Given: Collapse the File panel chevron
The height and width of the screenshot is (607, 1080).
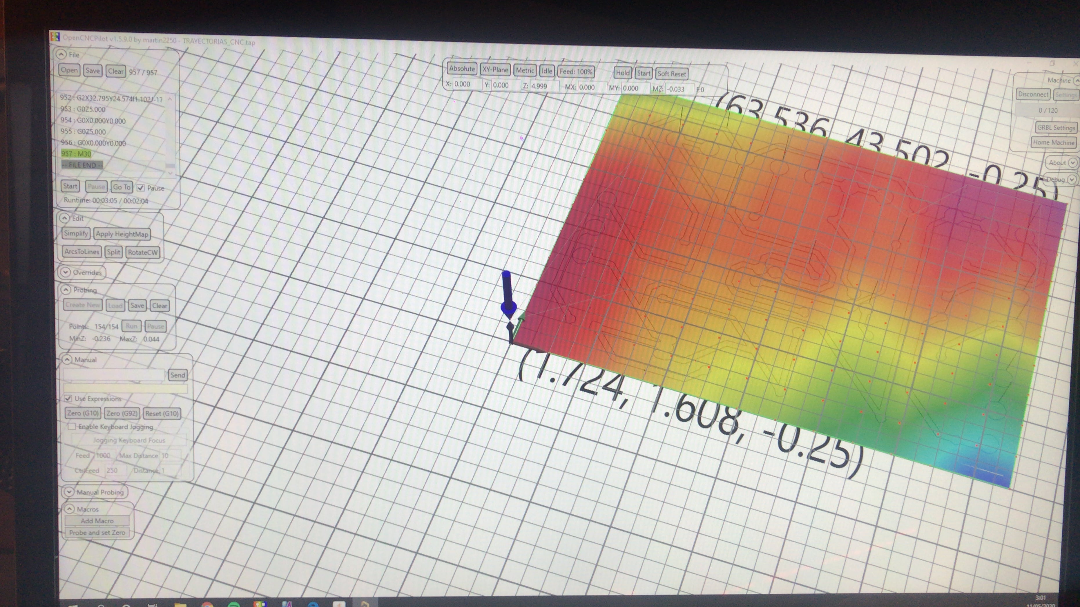Looking at the screenshot, I should [x=61, y=54].
